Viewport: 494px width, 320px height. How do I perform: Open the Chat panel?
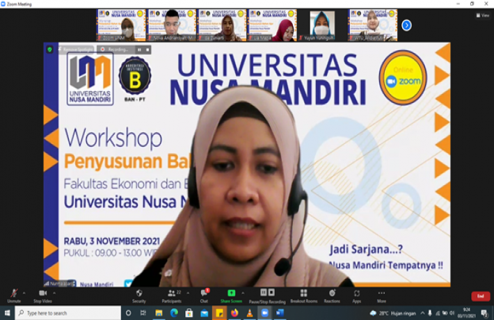[204, 296]
